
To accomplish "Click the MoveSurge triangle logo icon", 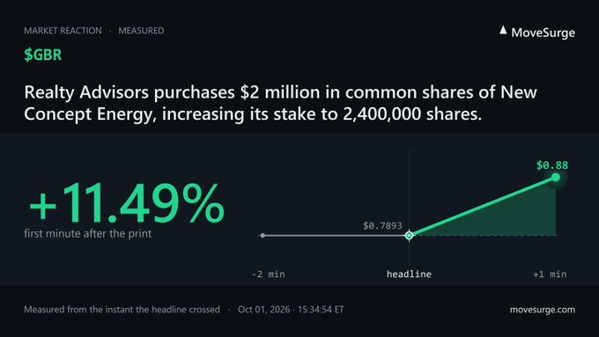I will [x=503, y=31].
